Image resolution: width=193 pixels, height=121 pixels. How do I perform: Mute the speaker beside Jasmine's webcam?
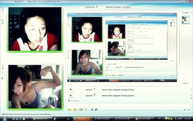(x=2, y=20)
